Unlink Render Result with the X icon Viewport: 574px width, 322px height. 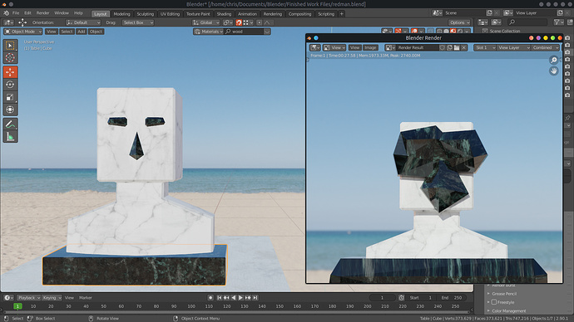464,48
